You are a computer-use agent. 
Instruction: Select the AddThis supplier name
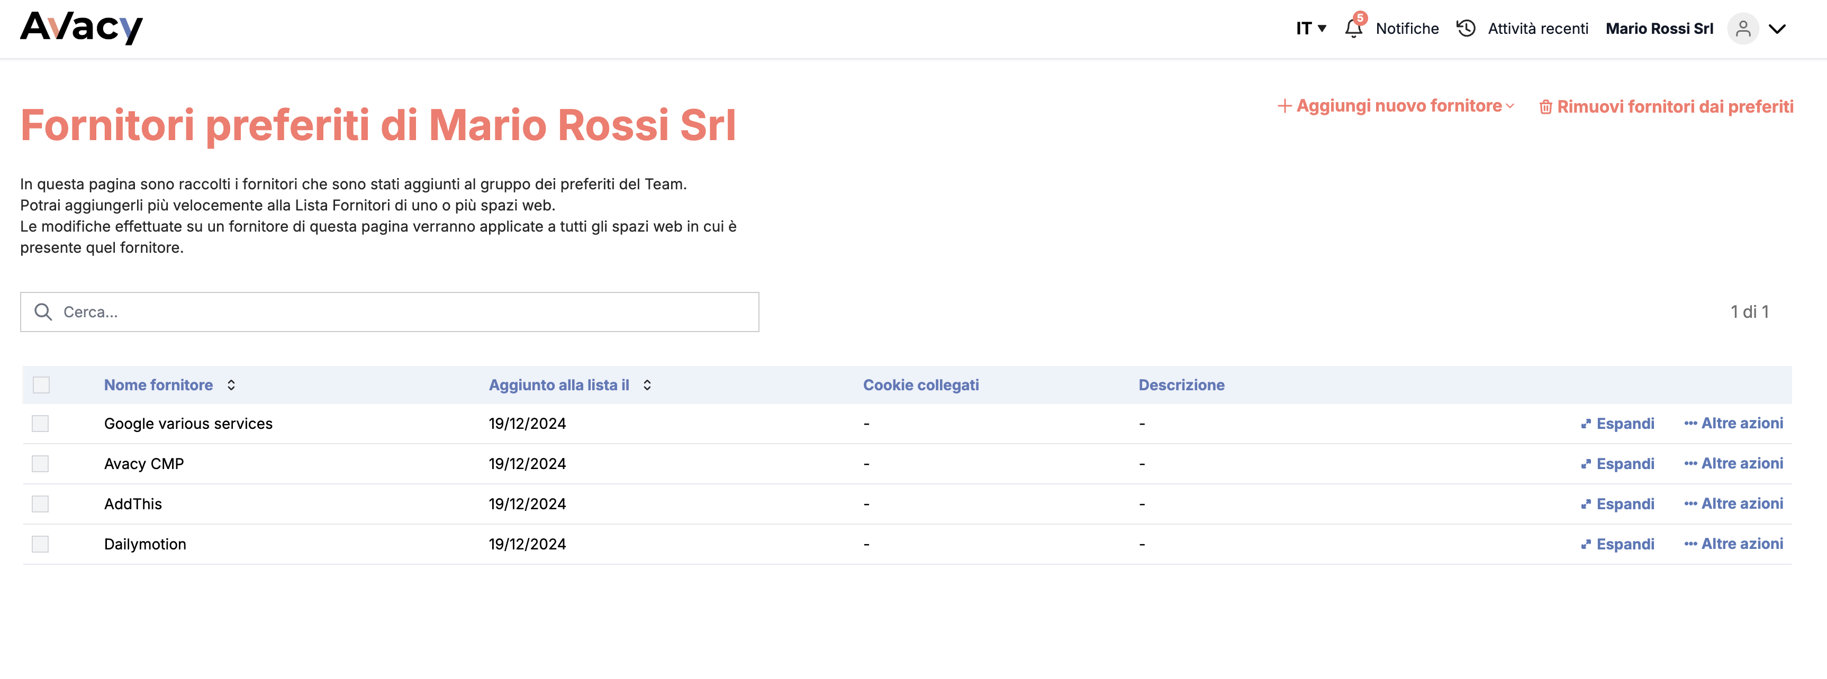133,504
